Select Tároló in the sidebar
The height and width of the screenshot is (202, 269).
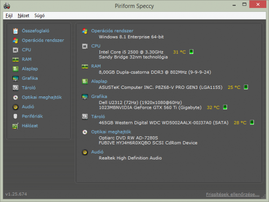point(29,88)
